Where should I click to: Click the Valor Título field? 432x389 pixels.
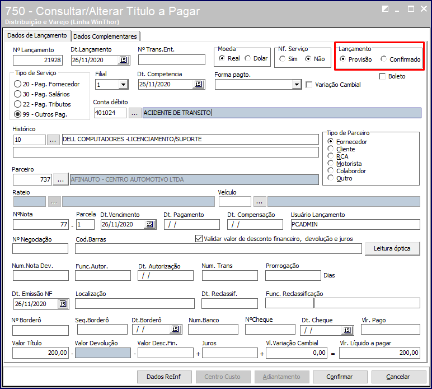(x=40, y=353)
